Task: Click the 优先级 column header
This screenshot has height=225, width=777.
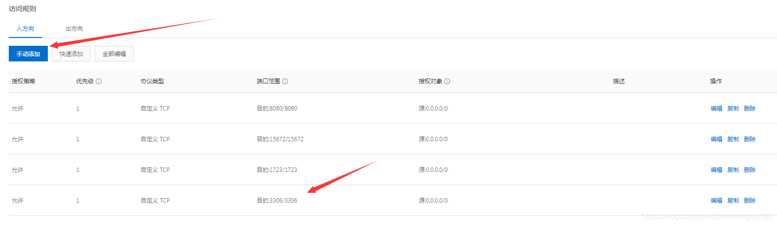Action: click(85, 81)
